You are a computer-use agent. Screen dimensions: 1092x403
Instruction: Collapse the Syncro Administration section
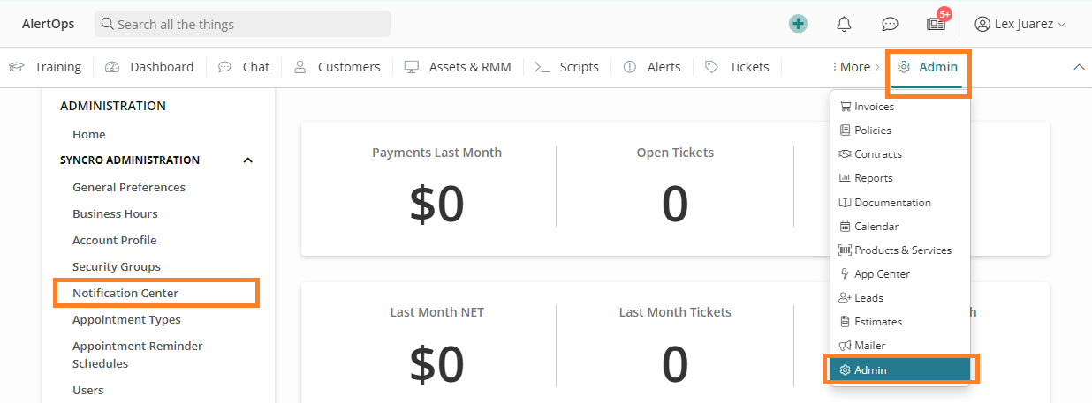click(248, 160)
